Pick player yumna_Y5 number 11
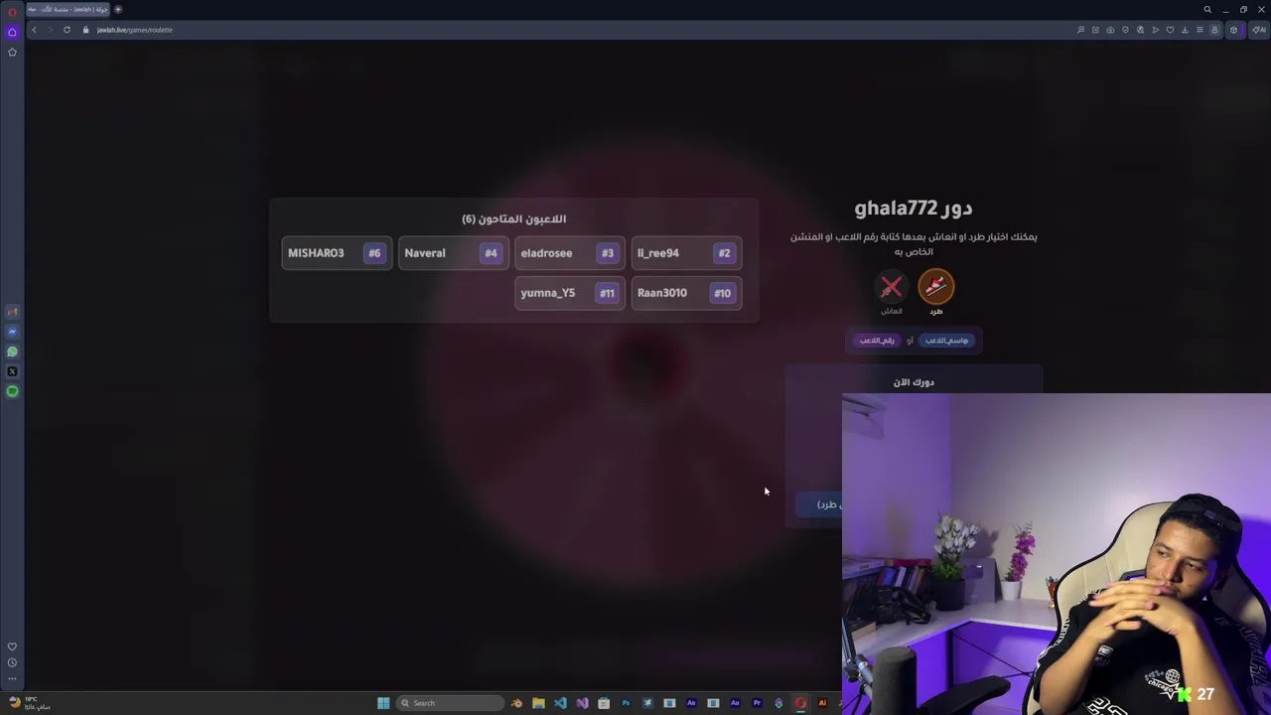Viewport: 1271px width, 715px height. point(569,293)
